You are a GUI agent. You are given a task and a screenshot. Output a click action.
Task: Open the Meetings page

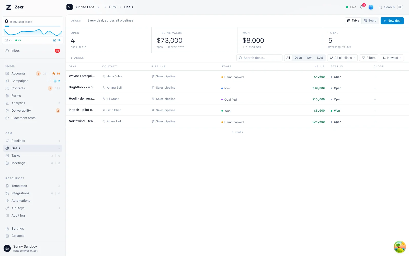[33, 163]
